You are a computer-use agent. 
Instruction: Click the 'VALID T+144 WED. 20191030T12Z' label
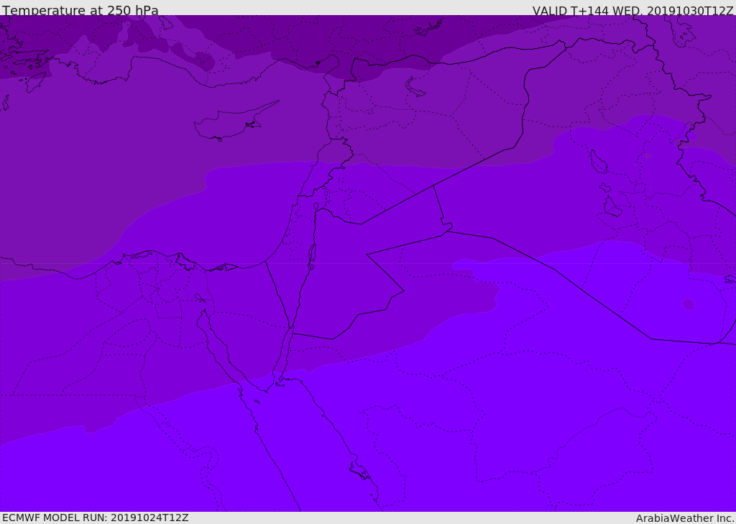click(632, 10)
